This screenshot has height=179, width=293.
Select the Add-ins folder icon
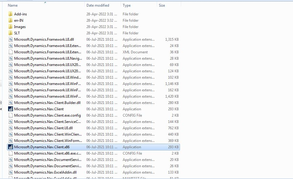click(x=11, y=14)
